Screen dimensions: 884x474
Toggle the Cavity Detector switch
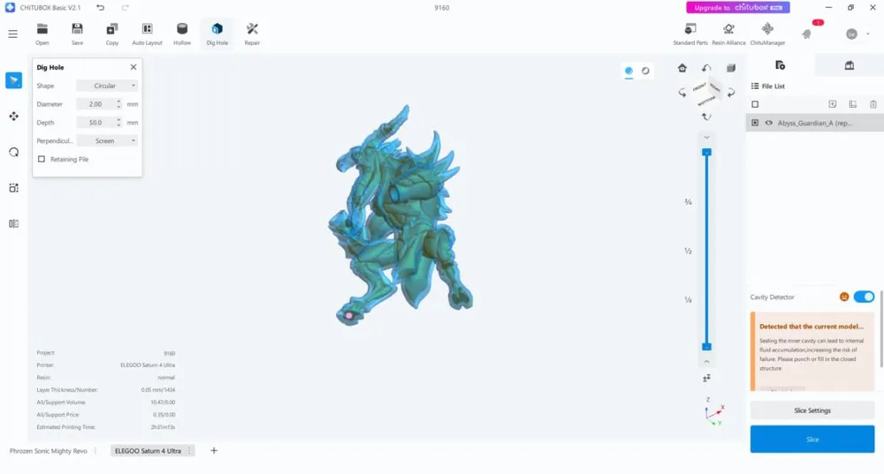click(x=864, y=297)
